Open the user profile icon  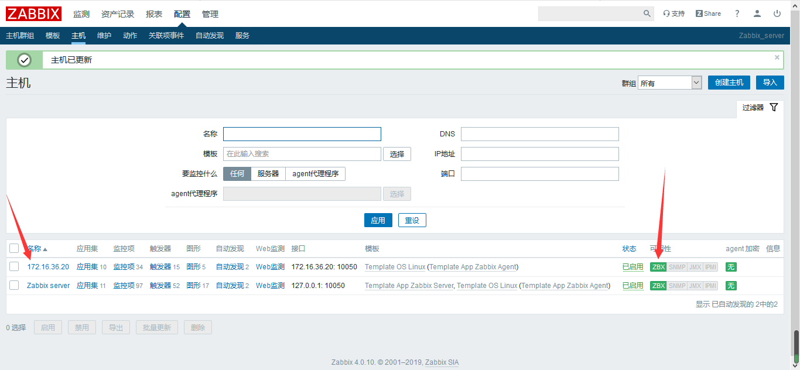point(757,13)
